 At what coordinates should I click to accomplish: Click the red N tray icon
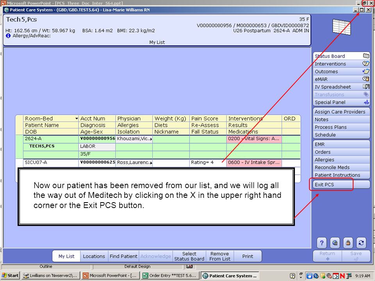pos(342,276)
